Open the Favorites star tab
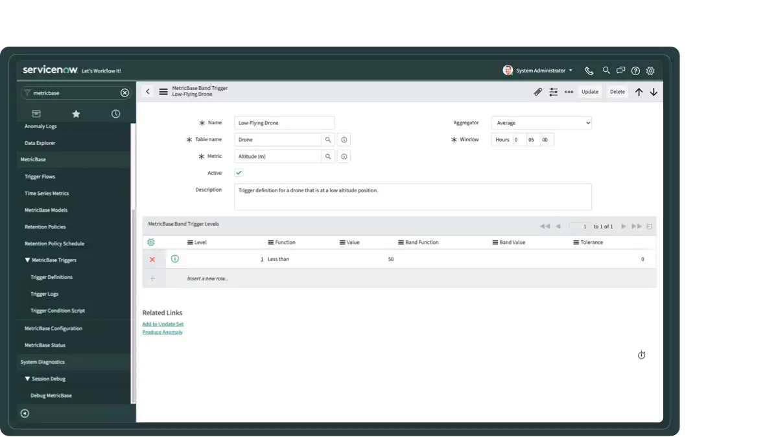Image resolution: width=778 pixels, height=437 pixels. point(76,114)
